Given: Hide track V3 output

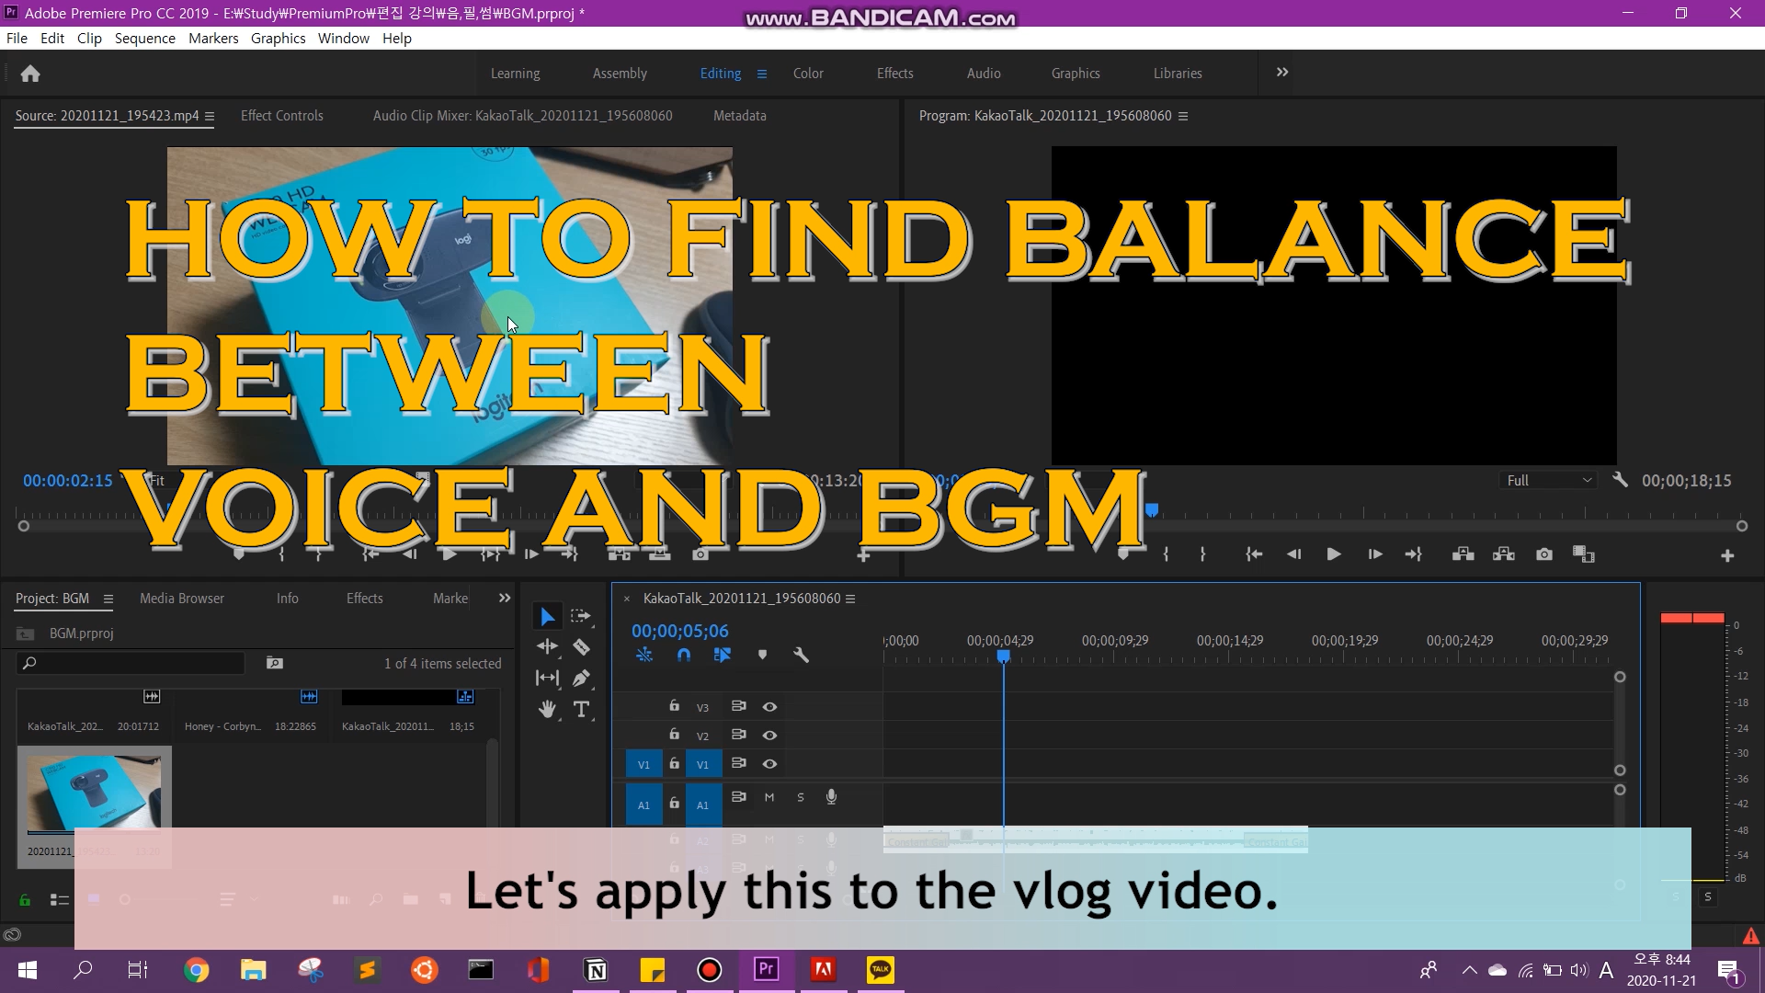Looking at the screenshot, I should [769, 707].
